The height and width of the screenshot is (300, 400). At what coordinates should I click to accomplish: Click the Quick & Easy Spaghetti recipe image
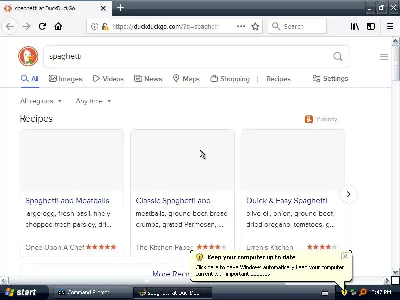293,160
